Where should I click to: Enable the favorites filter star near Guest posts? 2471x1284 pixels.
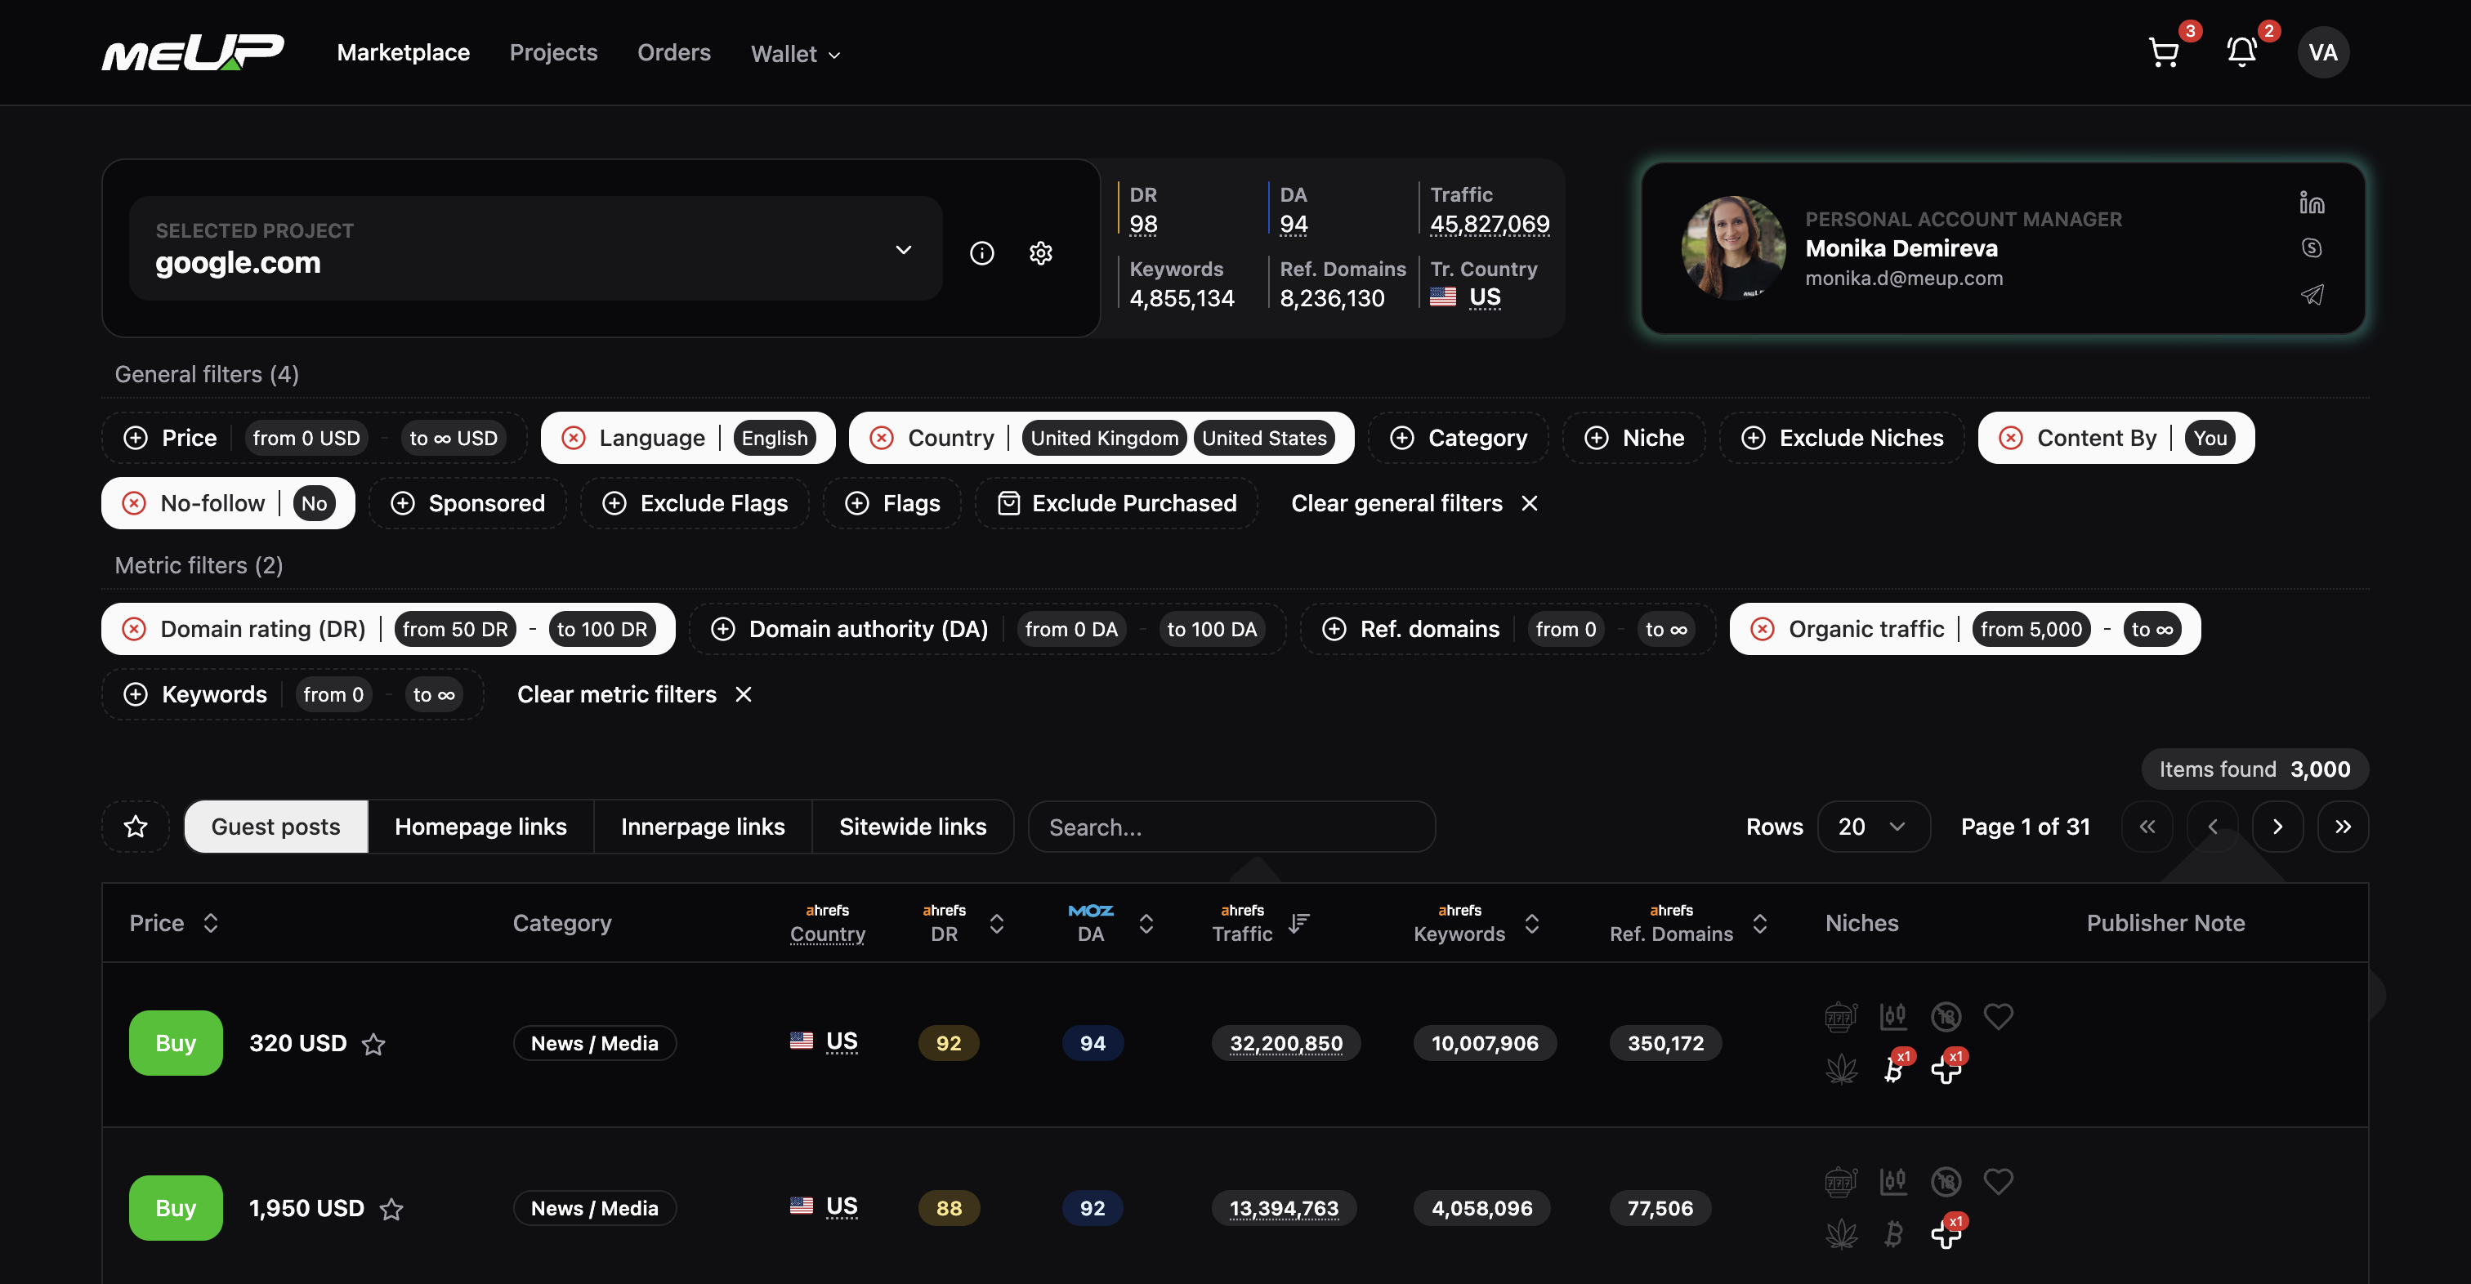[136, 826]
